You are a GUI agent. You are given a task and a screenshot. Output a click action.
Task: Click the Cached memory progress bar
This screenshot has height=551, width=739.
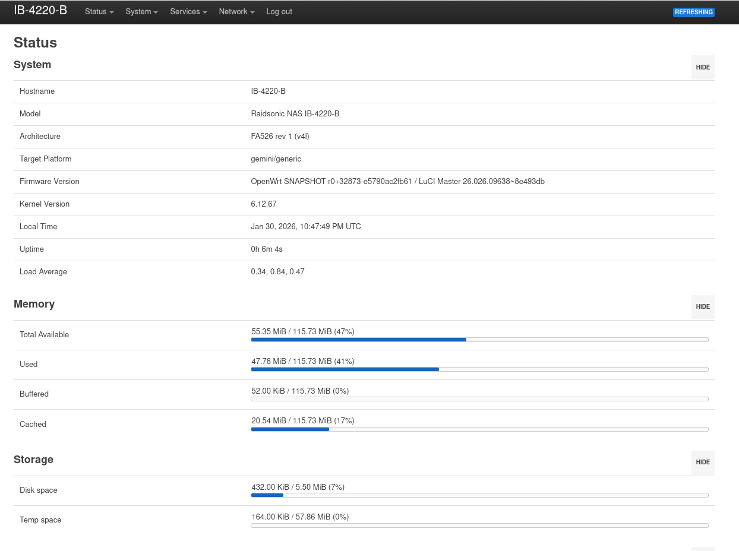tap(479, 429)
